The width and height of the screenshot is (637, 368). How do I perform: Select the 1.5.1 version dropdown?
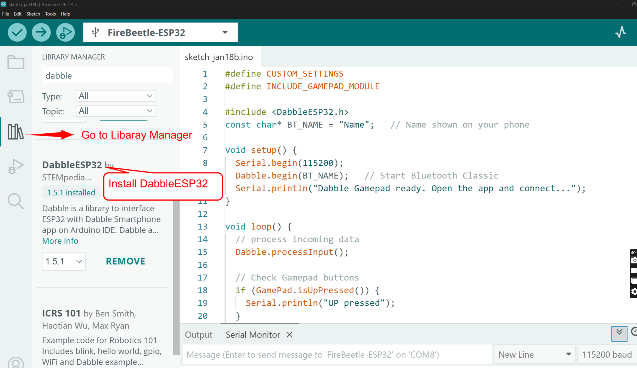(x=64, y=261)
